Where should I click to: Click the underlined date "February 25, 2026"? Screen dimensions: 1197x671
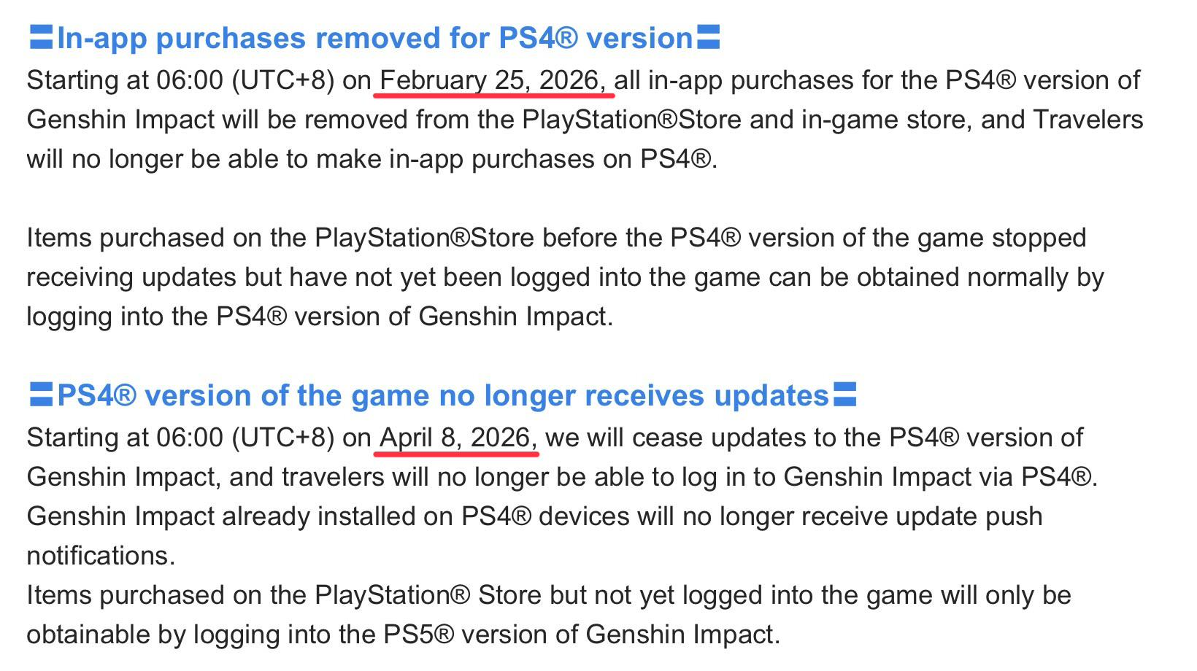[x=493, y=79]
